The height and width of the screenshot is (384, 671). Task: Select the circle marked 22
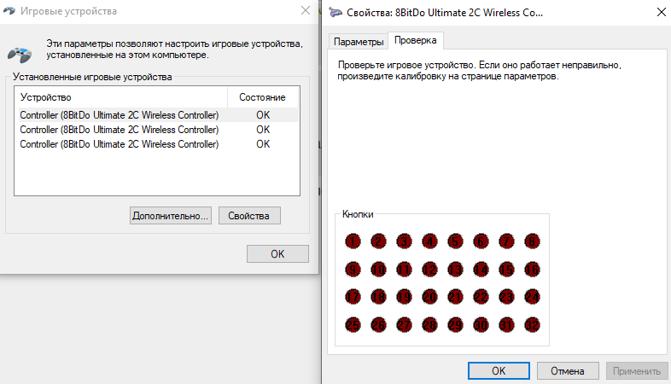tap(481, 297)
